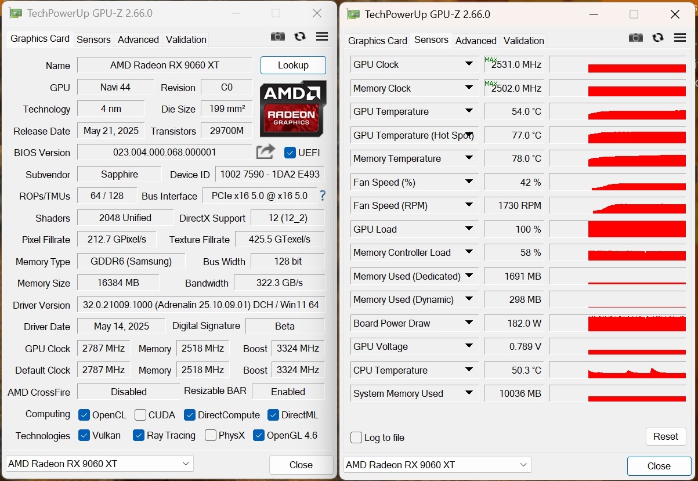Open the Board Power Draw dropdown
Image resolution: width=698 pixels, height=481 pixels.
(x=469, y=323)
